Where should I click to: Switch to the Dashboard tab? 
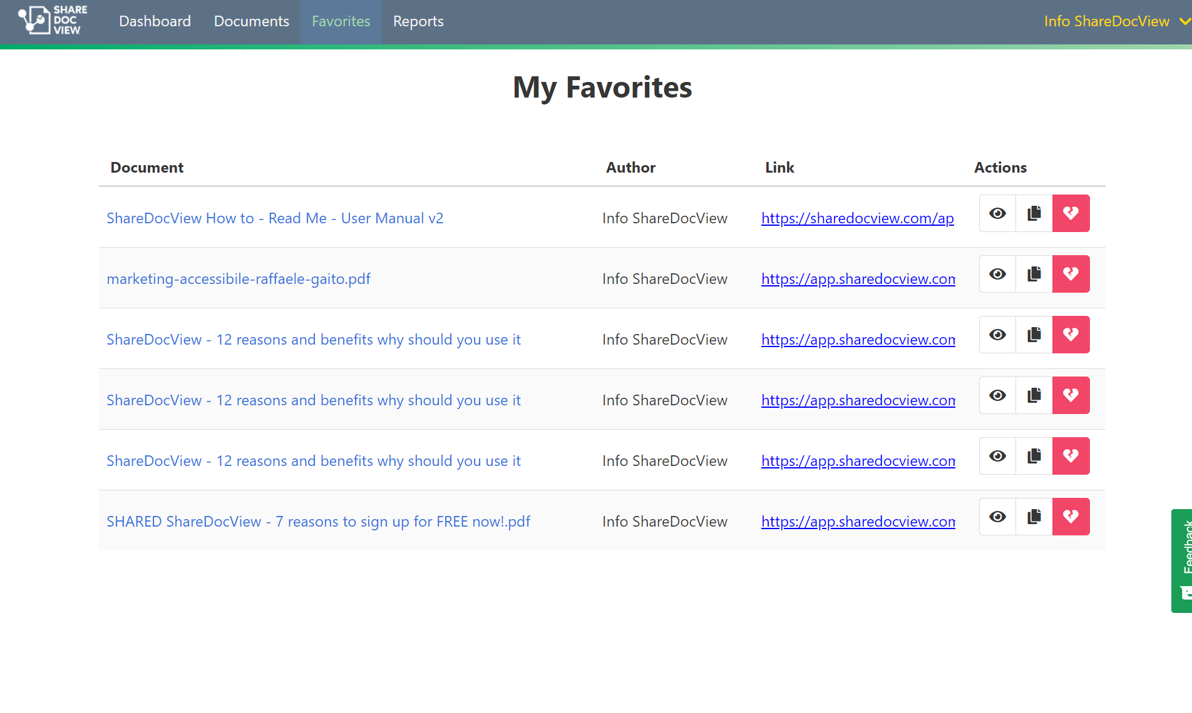[155, 21]
